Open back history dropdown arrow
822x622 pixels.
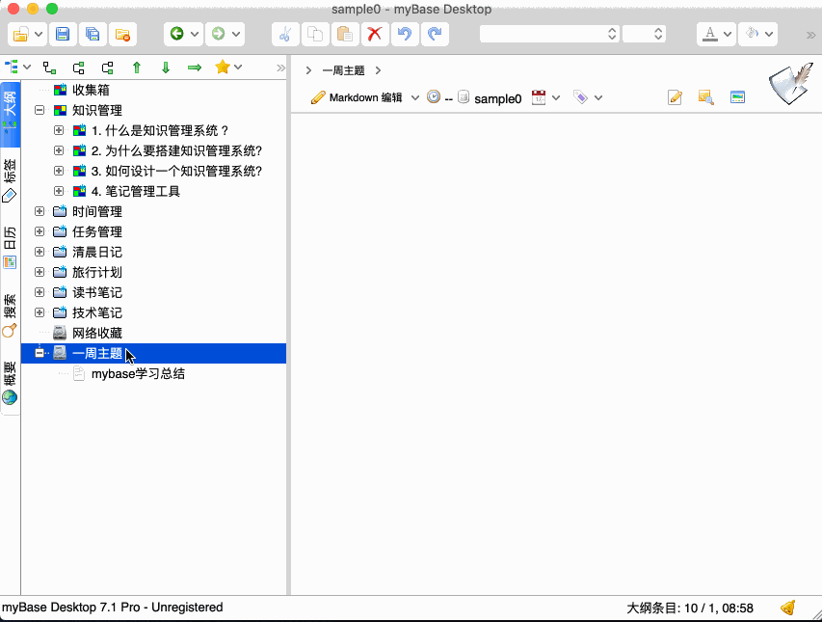pos(195,34)
